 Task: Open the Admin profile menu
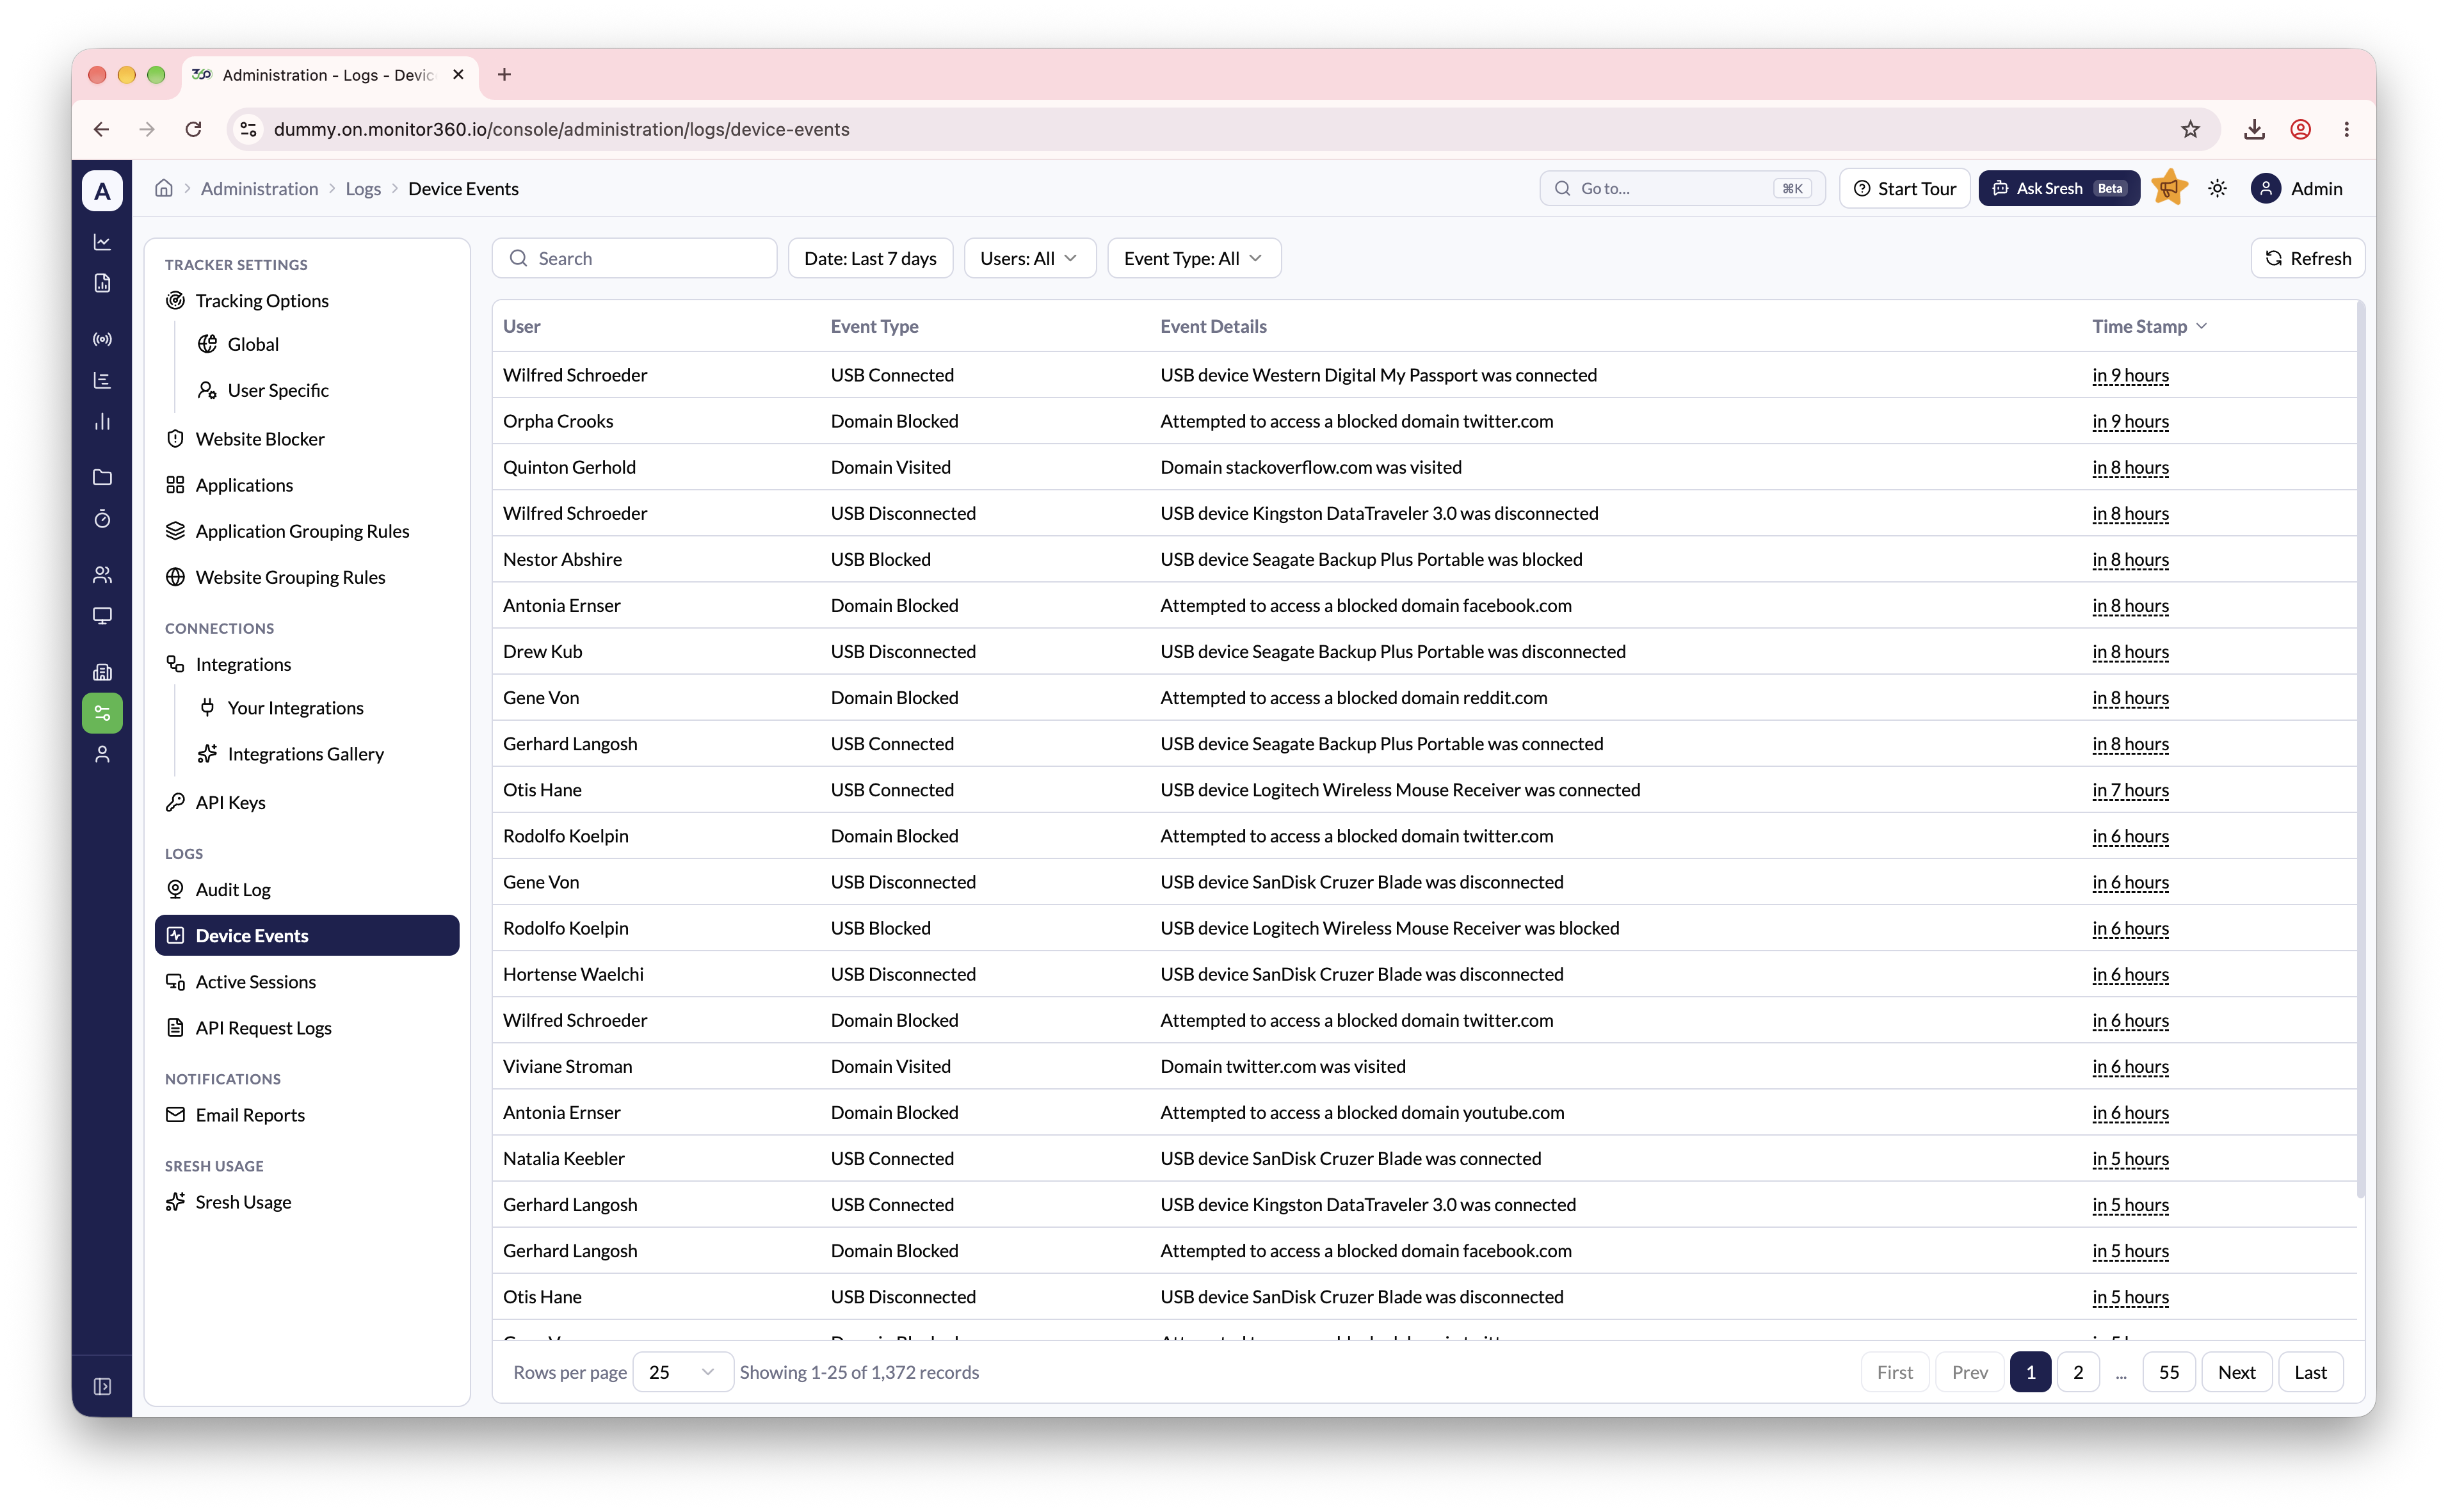pos(2297,188)
